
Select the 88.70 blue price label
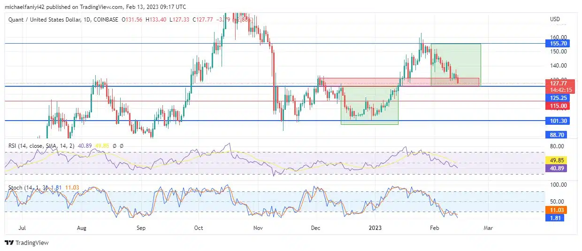[x=556, y=134]
